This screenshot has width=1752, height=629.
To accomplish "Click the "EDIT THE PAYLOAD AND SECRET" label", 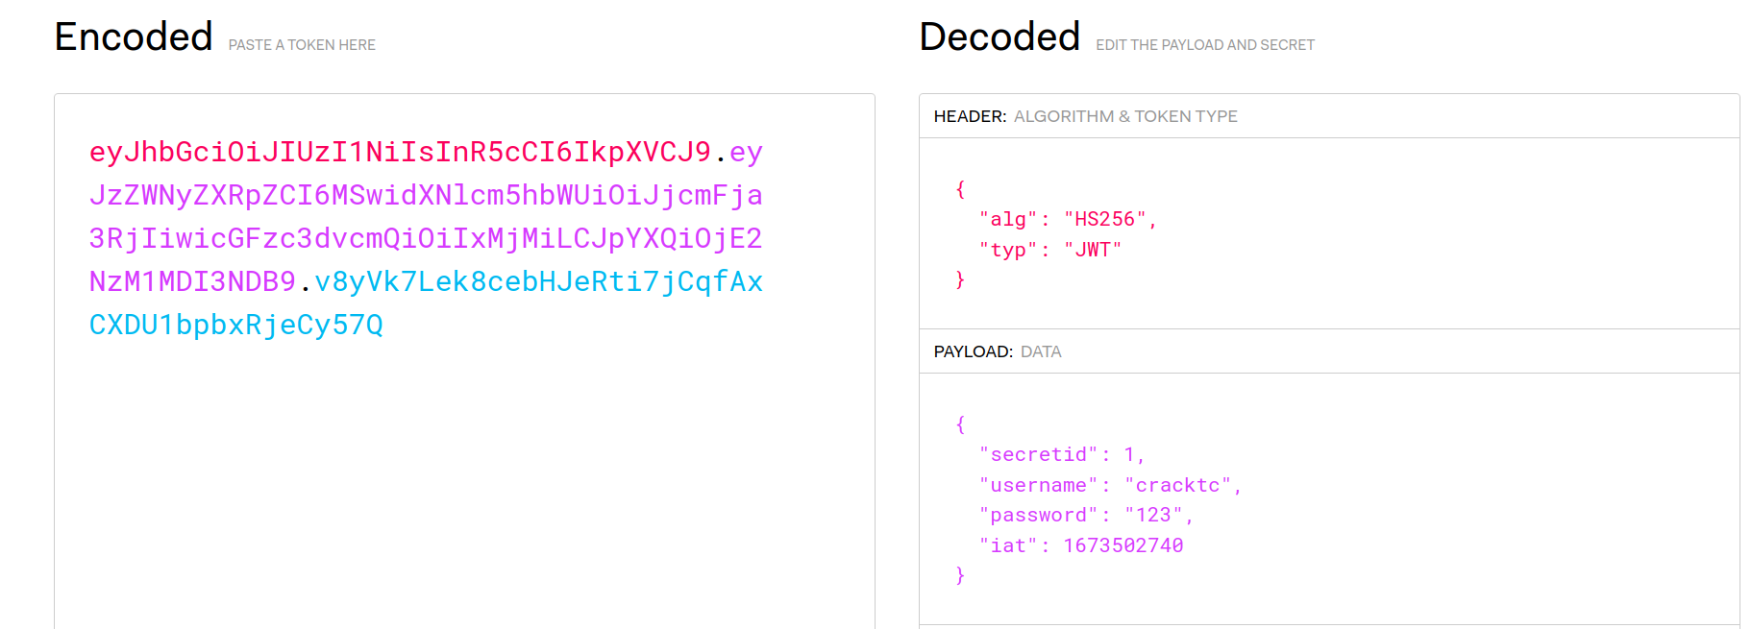I will click(1205, 45).
